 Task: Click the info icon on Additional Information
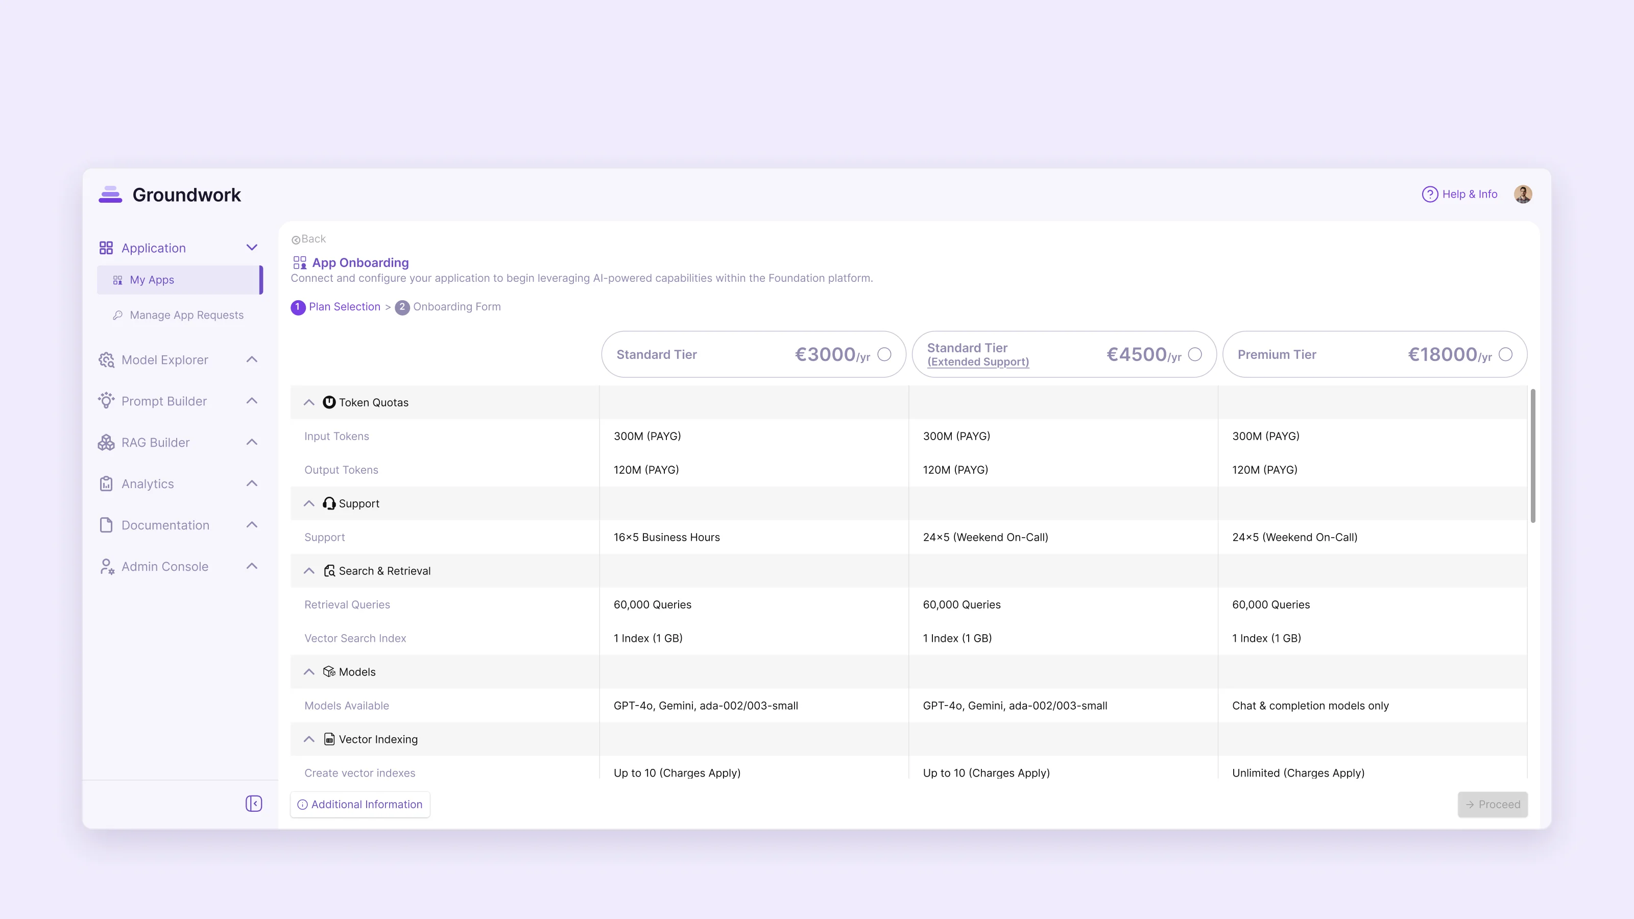pos(303,804)
